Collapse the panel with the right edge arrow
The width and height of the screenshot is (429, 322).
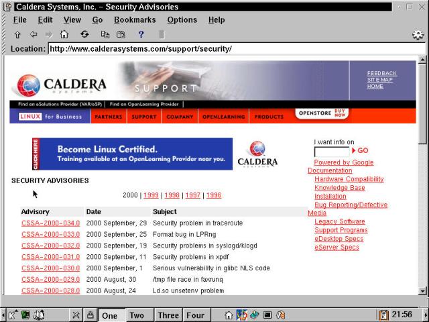point(426,315)
